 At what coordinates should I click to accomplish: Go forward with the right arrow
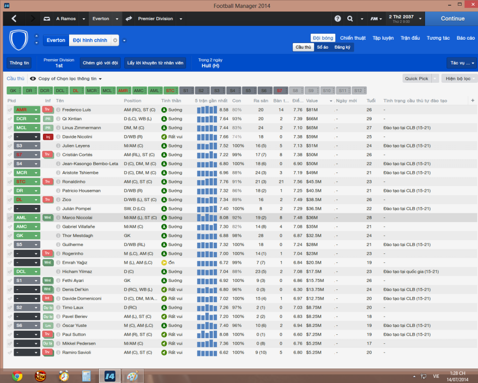[x=32, y=19]
